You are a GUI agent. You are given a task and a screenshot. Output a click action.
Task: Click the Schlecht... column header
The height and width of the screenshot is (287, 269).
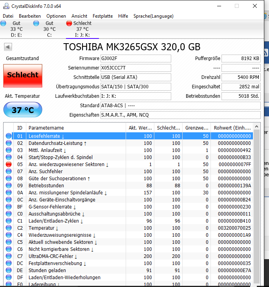pos(168,128)
